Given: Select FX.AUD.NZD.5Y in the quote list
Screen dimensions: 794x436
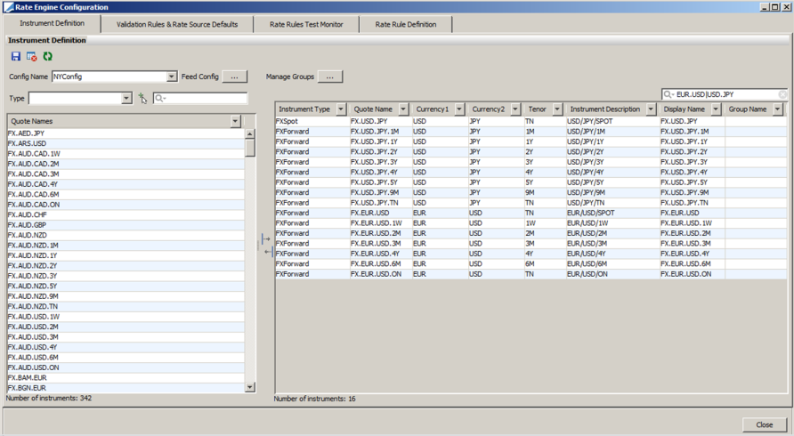Looking at the screenshot, I should [126, 287].
